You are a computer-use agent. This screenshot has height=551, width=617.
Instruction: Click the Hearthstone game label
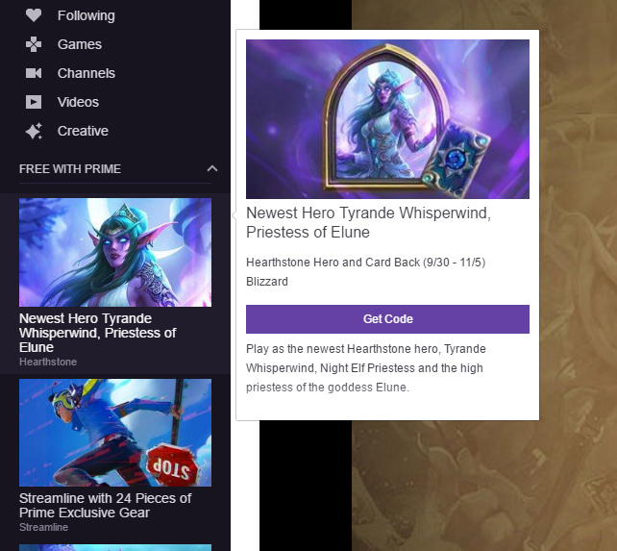tap(48, 362)
